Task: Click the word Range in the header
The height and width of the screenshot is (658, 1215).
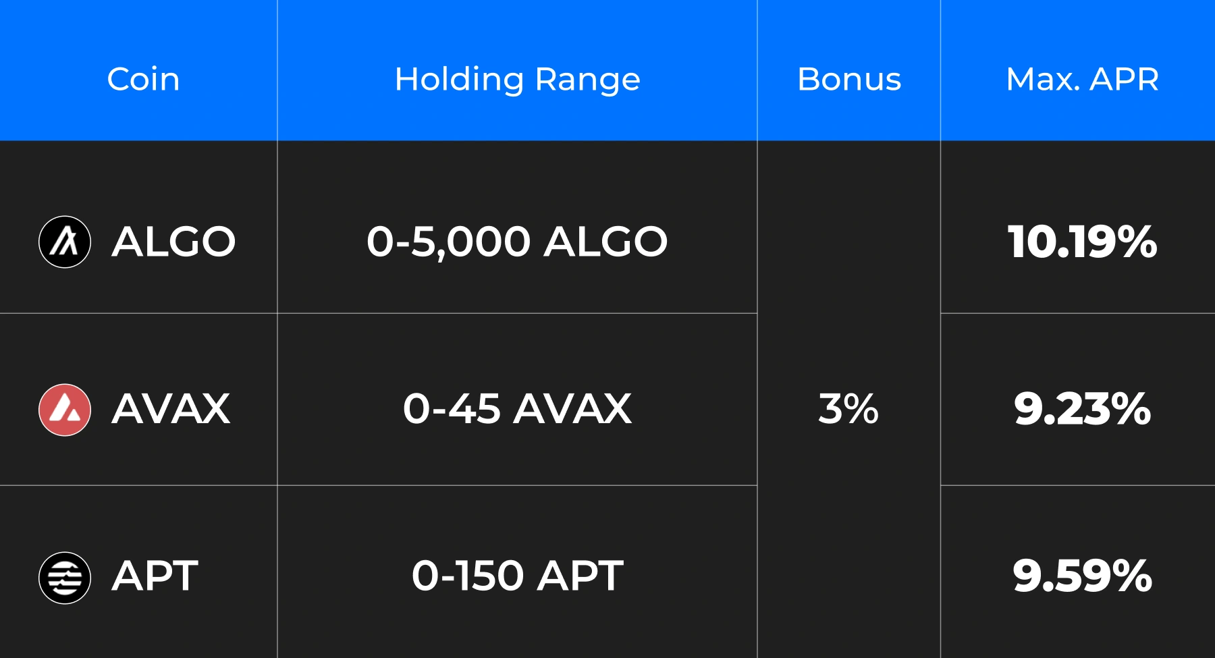Action: coord(587,80)
